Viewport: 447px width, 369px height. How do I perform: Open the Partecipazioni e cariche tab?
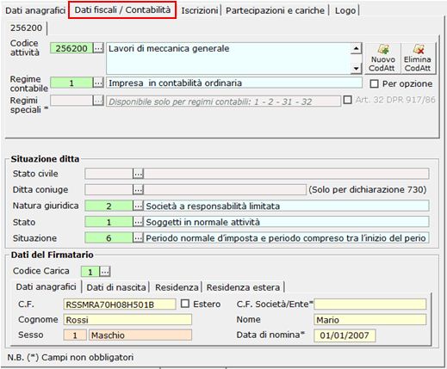275,10
